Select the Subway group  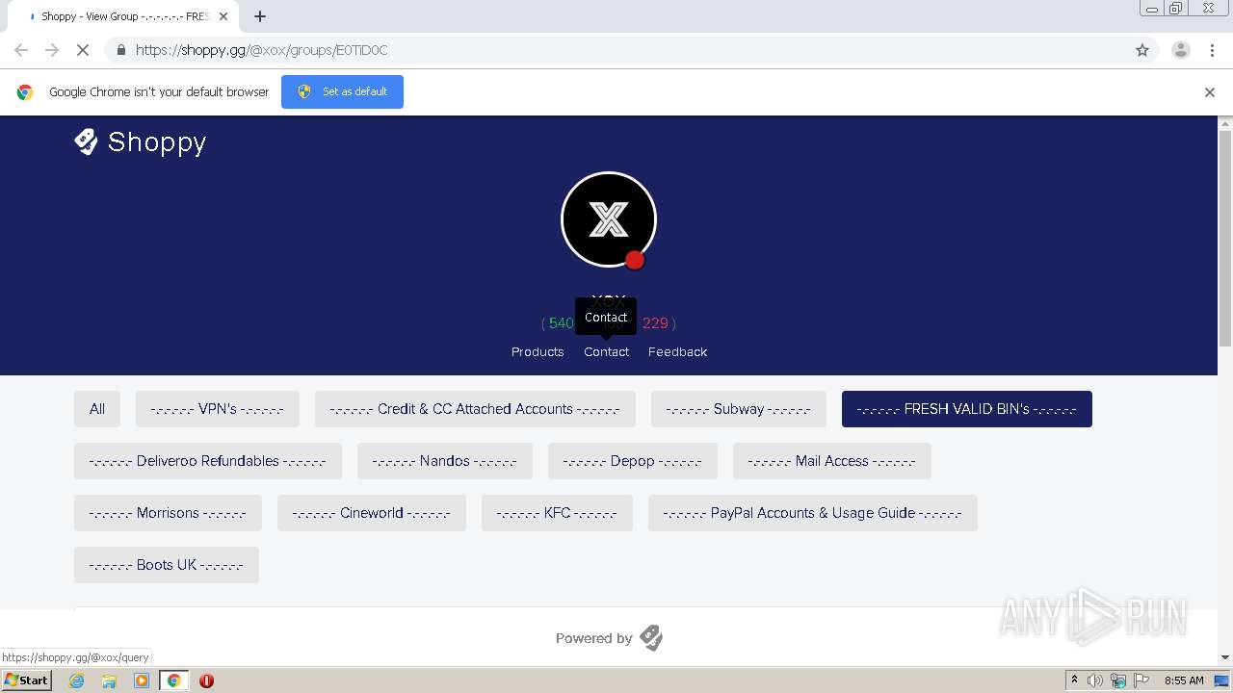(739, 409)
